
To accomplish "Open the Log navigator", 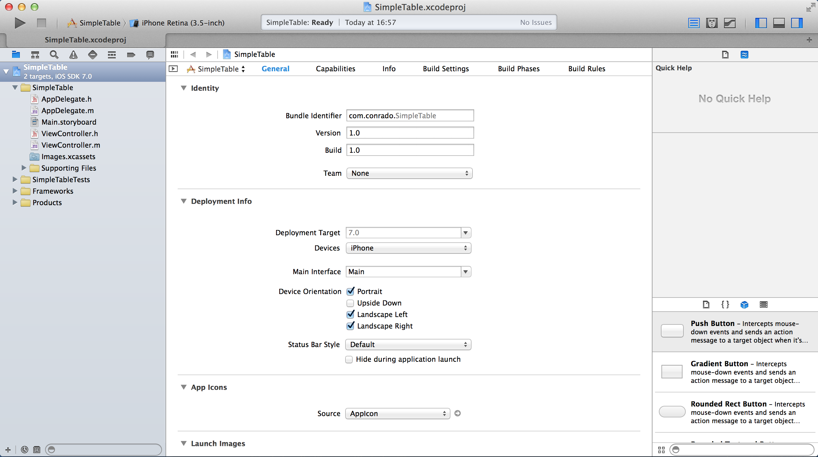I will (x=150, y=55).
